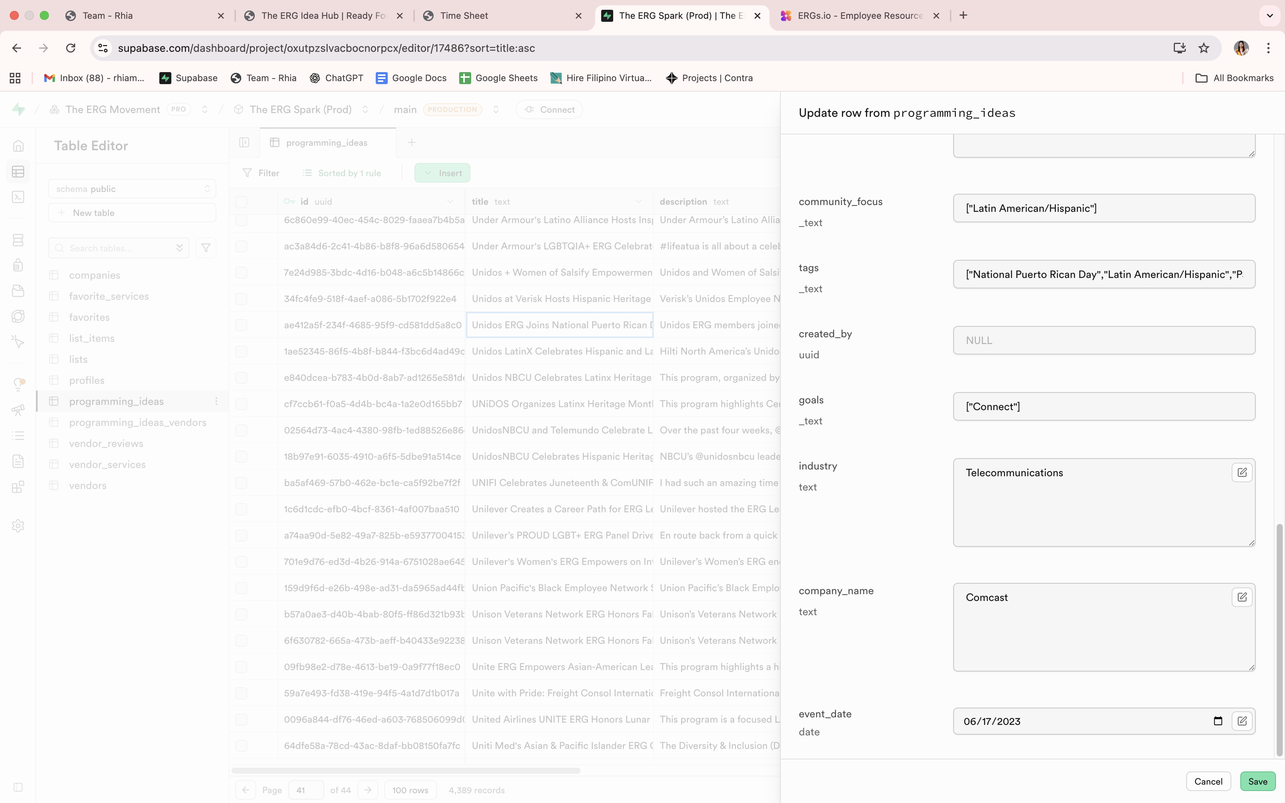Image resolution: width=1285 pixels, height=803 pixels.
Task: Click the expand editor icon in industry field
Action: pos(1241,472)
